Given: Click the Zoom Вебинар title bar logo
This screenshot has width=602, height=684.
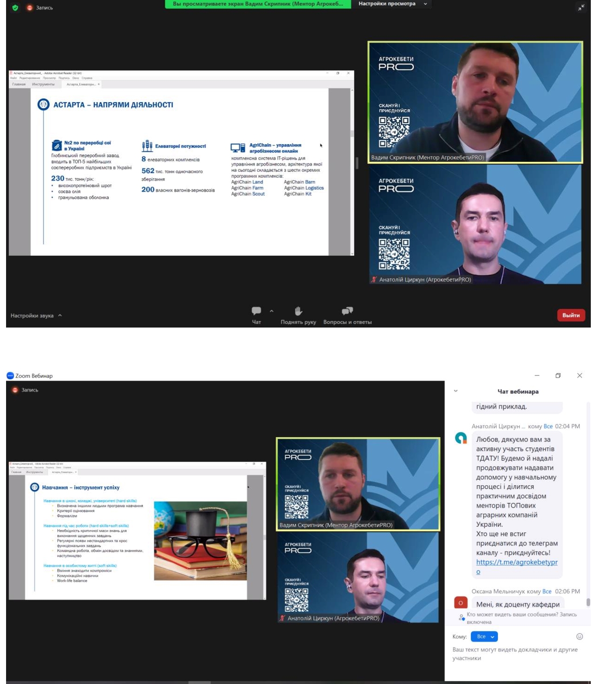Looking at the screenshot, I should [x=10, y=376].
